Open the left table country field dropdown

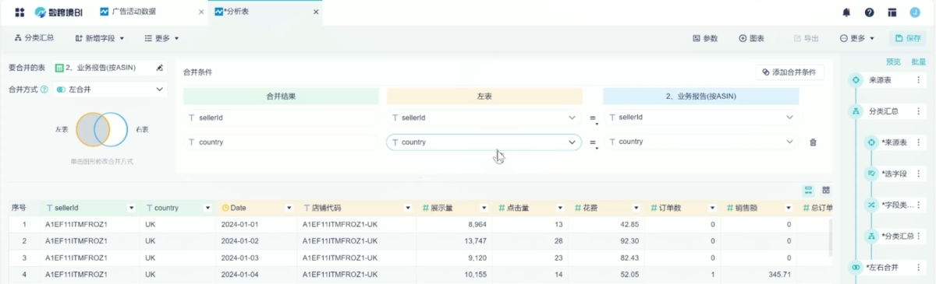(x=484, y=142)
